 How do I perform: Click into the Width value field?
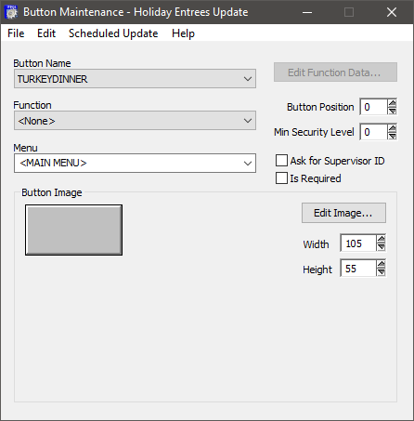[358, 243]
